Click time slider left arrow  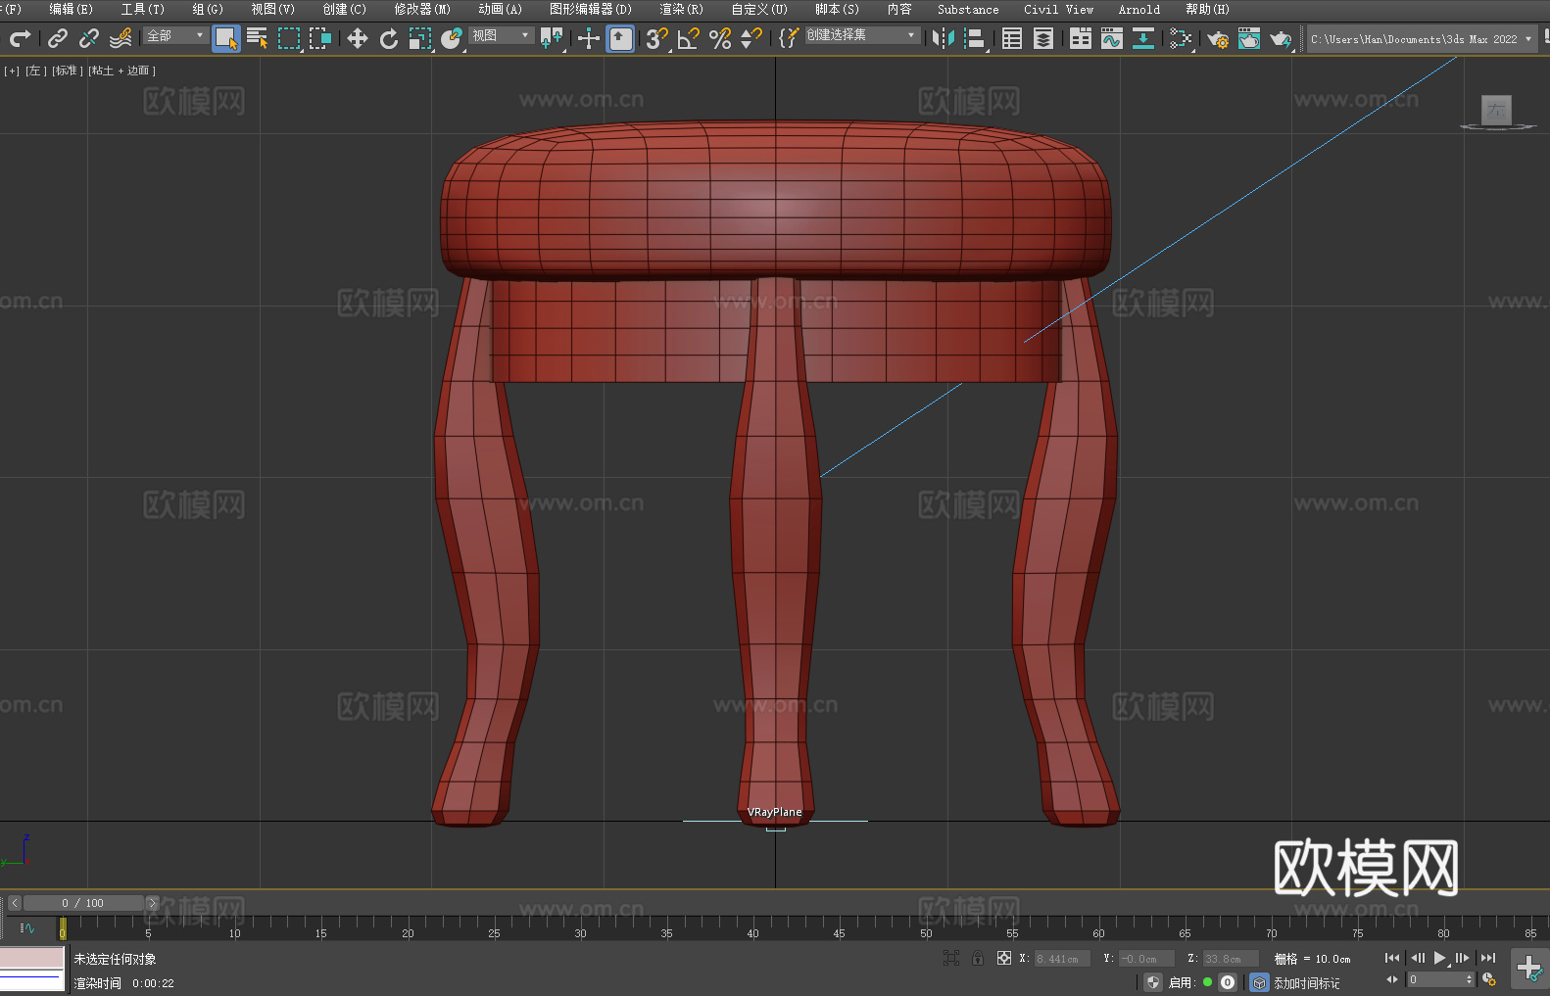15,903
